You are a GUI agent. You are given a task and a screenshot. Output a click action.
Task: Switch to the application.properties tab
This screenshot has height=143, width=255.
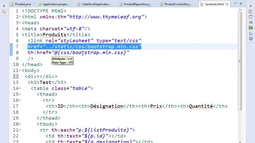coord(54,4)
